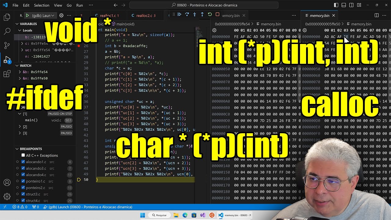Uncheck the alocando4.c breakpoint
This screenshot has width=391, height=220.
click(23, 175)
